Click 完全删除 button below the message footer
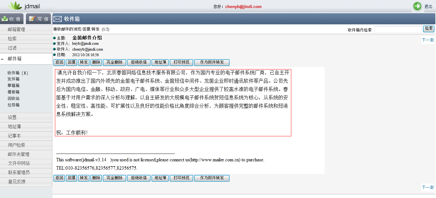Screen dimensions: 436x198 click(x=114, y=178)
